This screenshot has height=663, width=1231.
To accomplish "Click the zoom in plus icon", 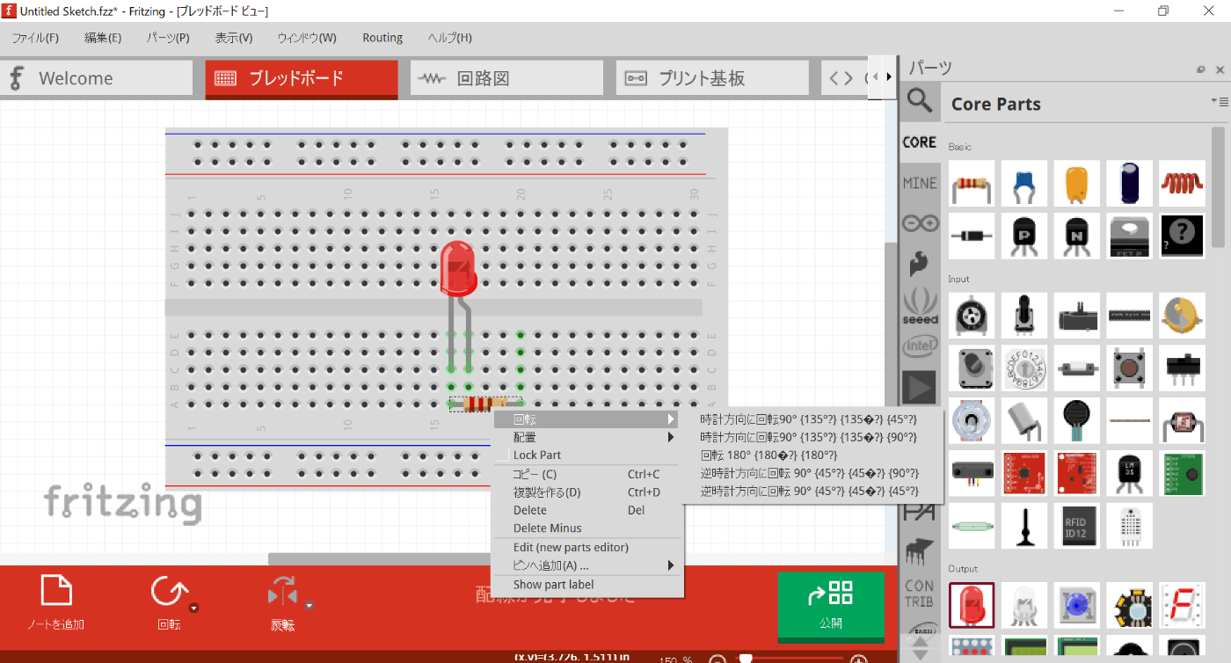I will pyautogui.click(x=859, y=659).
